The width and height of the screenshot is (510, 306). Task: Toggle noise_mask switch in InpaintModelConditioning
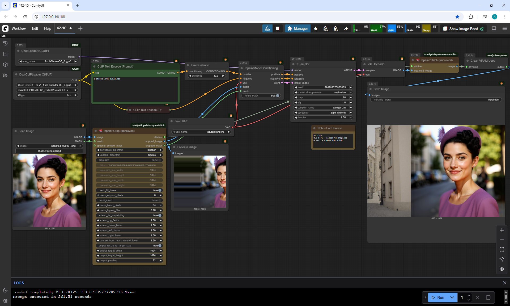click(x=277, y=96)
